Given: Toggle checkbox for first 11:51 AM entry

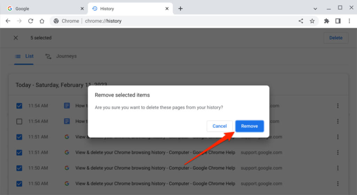Looking at the screenshot, I should point(20,137).
